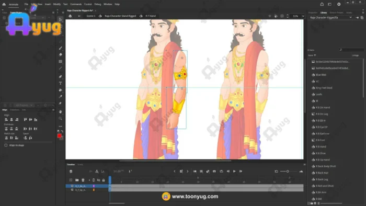The width and height of the screenshot is (366, 206).
Task: Create a new layer folder
Action: pos(77,180)
